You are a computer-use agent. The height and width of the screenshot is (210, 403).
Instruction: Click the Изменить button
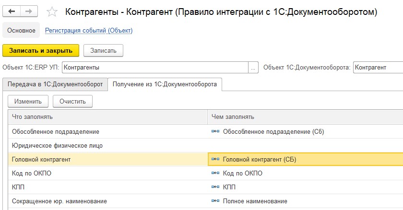click(x=28, y=102)
